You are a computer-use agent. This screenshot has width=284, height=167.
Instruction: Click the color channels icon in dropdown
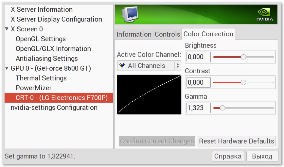click(x=122, y=65)
